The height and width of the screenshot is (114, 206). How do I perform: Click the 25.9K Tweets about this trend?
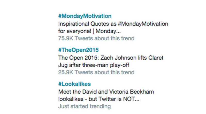click(x=96, y=72)
